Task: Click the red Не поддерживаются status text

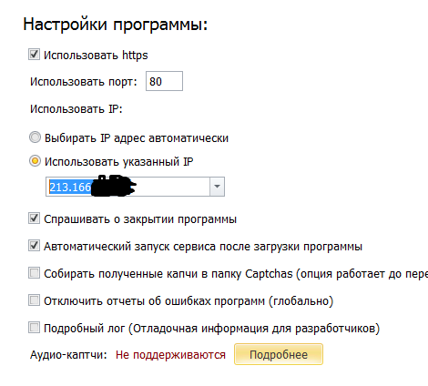Action: click(x=170, y=355)
